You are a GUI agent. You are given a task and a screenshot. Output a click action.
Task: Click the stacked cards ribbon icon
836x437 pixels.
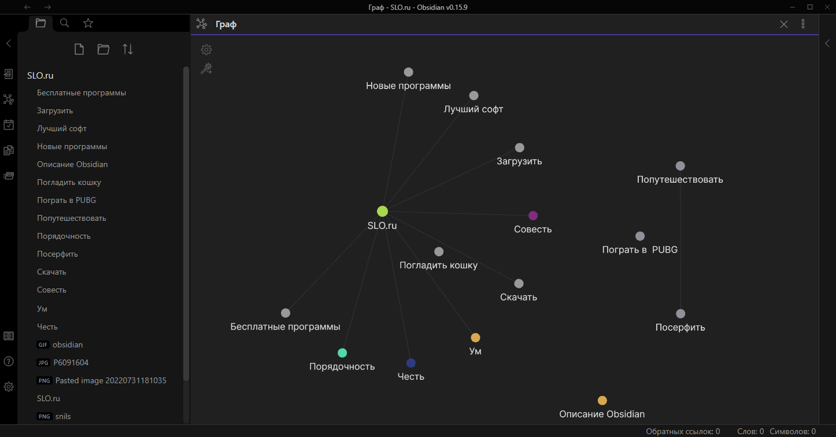pyautogui.click(x=9, y=175)
